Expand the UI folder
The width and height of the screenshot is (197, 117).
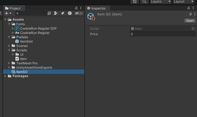click(x=13, y=54)
